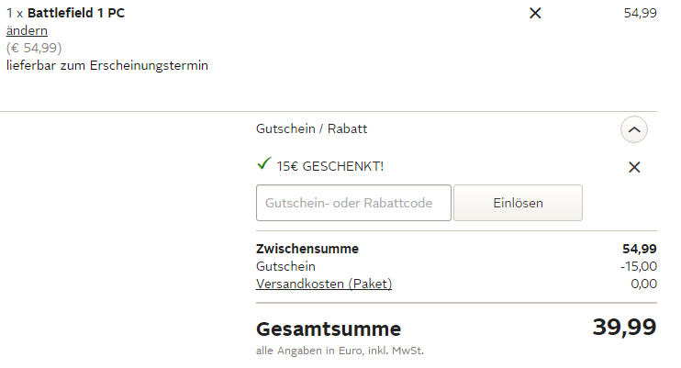Click the (€ 54,99) unit price text
Image resolution: width=681 pixels, height=368 pixels.
(34, 48)
